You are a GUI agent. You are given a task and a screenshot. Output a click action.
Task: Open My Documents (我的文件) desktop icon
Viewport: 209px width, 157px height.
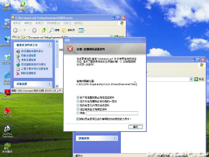click(7, 5)
